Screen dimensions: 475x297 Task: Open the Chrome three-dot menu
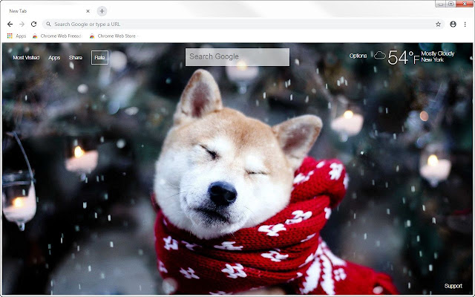point(465,25)
